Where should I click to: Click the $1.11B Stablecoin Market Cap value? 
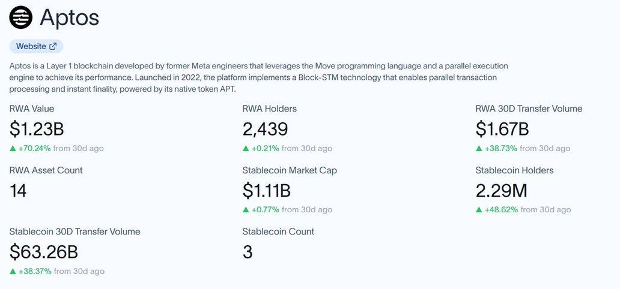(267, 191)
